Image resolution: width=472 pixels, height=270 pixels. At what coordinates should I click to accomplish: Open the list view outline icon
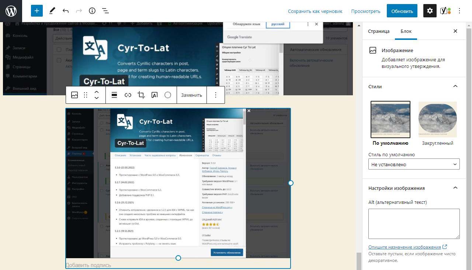(x=105, y=11)
